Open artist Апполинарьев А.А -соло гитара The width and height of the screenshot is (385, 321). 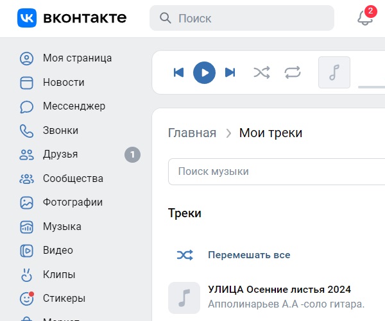[286, 304]
